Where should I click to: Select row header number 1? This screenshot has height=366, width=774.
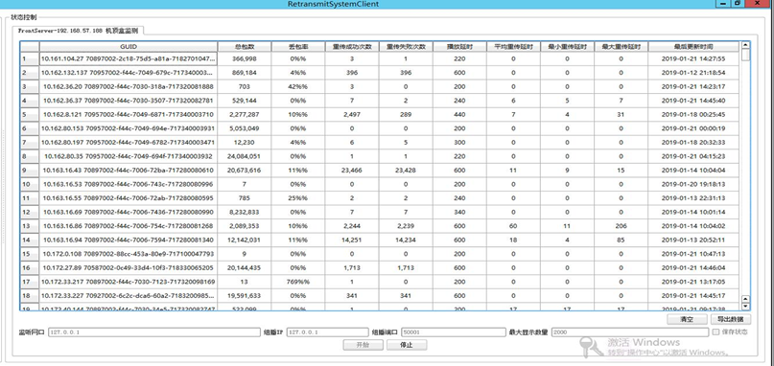[30, 58]
